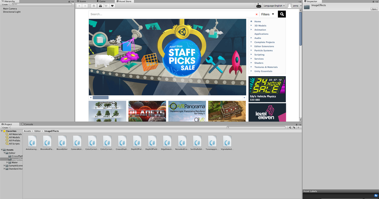Open the VR Panorama asset thumbnail
The height and width of the screenshot is (199, 379).
(x=187, y=111)
